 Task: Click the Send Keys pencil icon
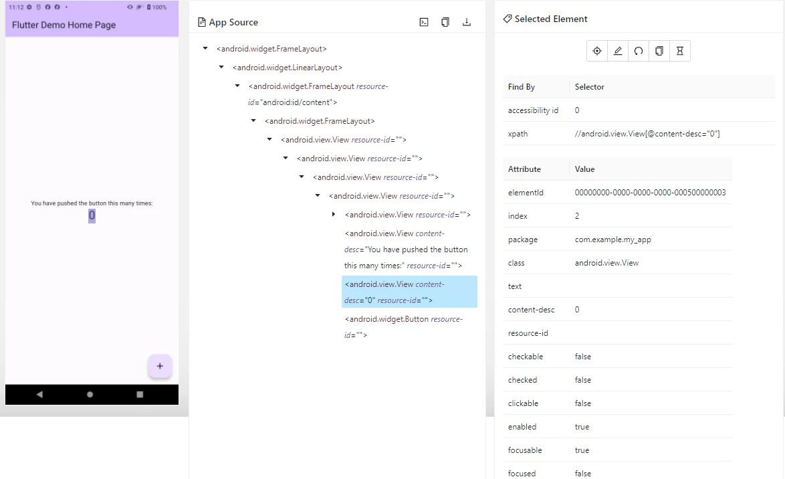618,51
